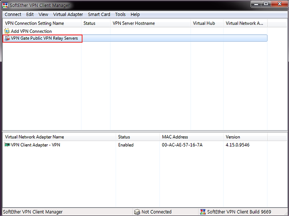Sort by VPN Connection Setting Name column

pos(42,23)
